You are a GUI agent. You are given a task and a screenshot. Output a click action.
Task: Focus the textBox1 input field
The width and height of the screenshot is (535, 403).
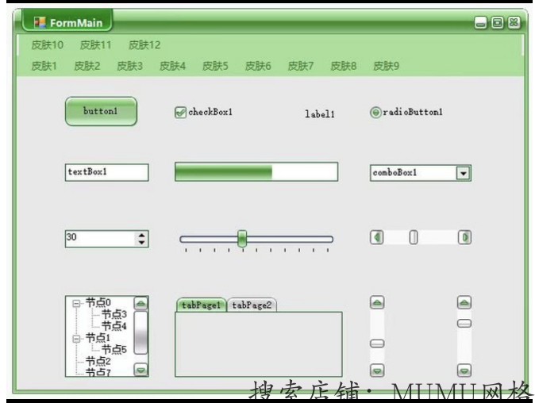point(107,172)
